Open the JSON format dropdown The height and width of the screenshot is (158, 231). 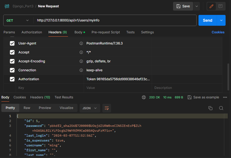(x=90, y=108)
